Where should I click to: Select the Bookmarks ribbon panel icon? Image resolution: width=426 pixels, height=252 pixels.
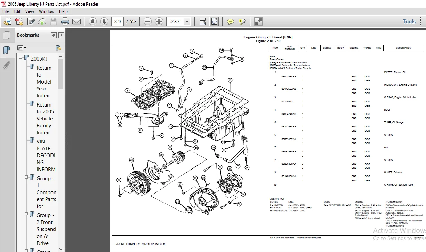coord(7,50)
